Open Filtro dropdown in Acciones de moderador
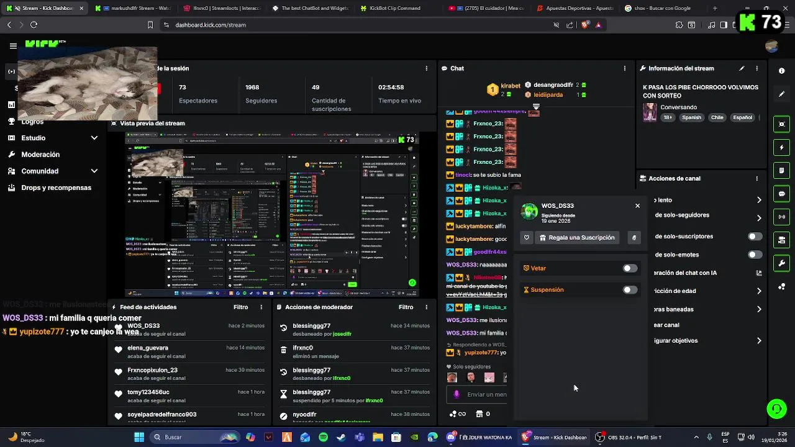This screenshot has height=447, width=795. coord(406,307)
